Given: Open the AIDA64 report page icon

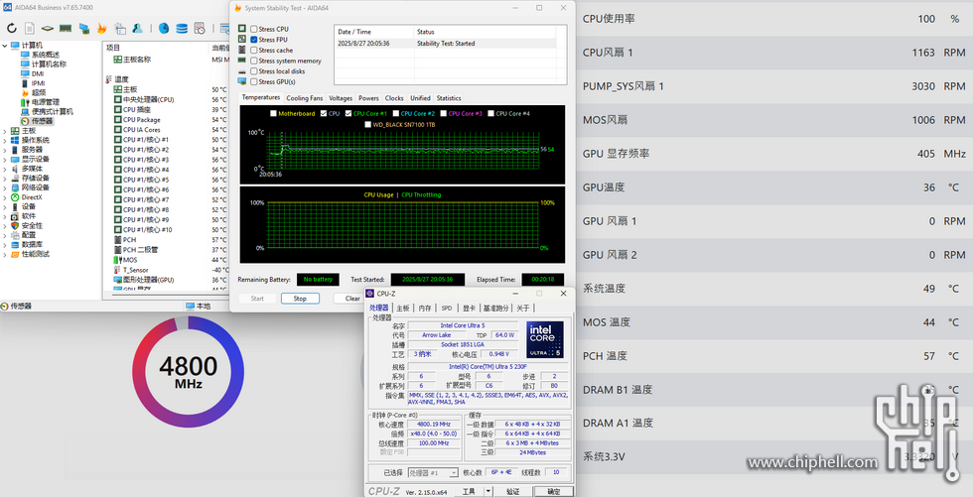Looking at the screenshot, I should pyautogui.click(x=29, y=28).
